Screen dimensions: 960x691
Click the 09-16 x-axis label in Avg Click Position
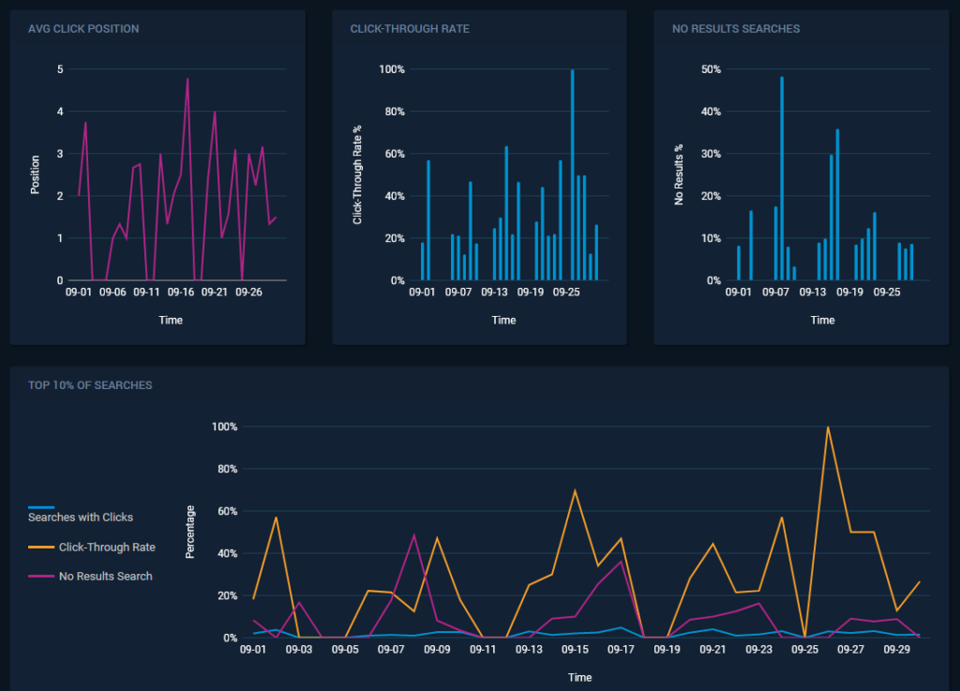[x=181, y=292]
